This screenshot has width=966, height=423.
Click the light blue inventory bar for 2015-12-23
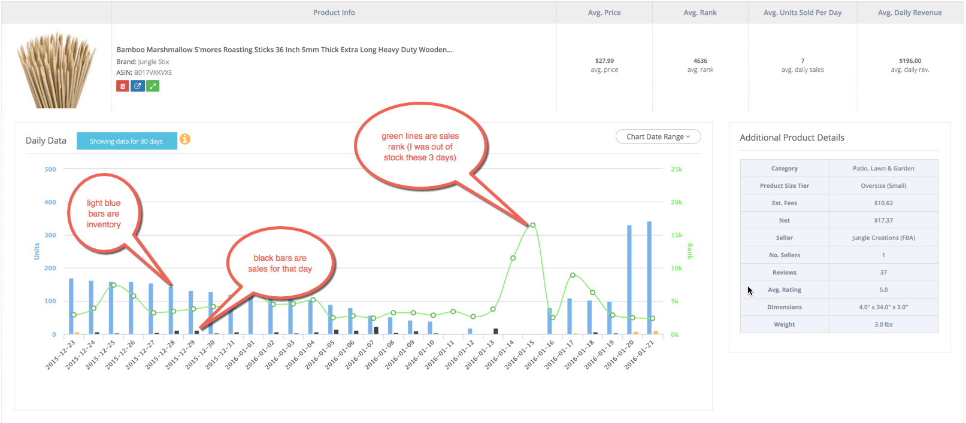click(x=71, y=306)
